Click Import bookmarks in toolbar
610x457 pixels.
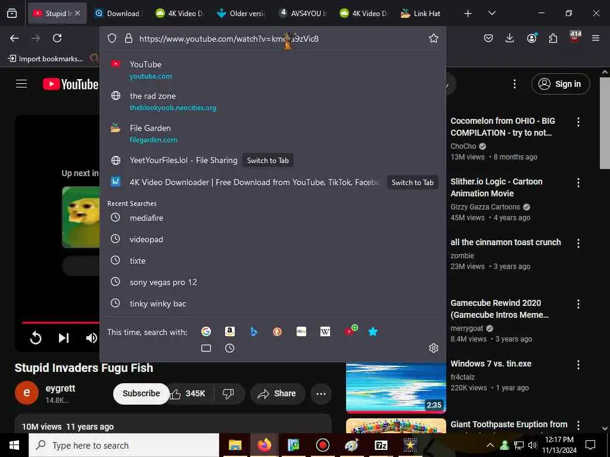45,59
